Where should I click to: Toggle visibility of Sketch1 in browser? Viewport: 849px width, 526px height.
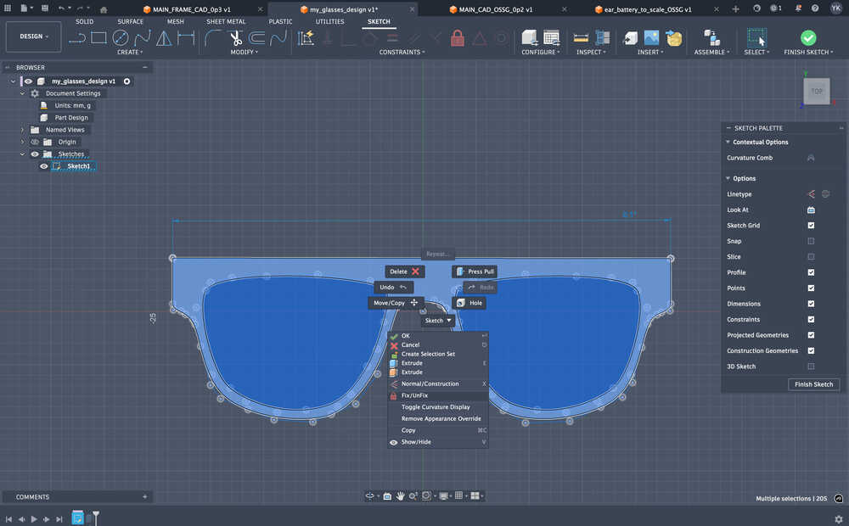point(43,165)
